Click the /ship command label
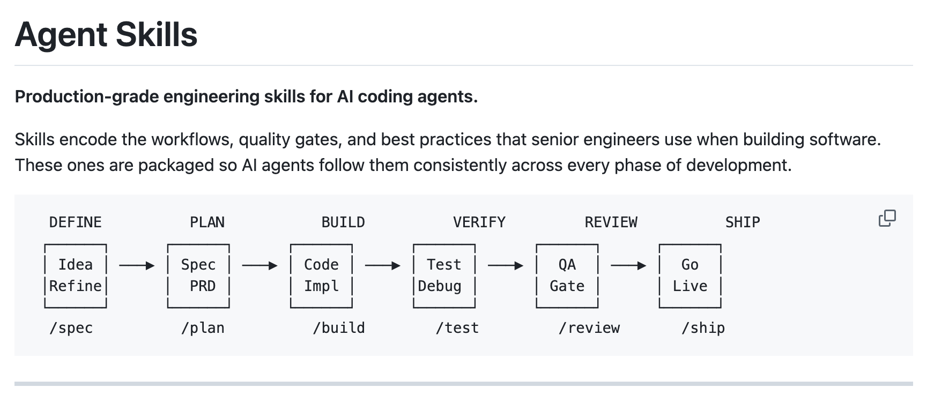This screenshot has width=934, height=402. (703, 327)
